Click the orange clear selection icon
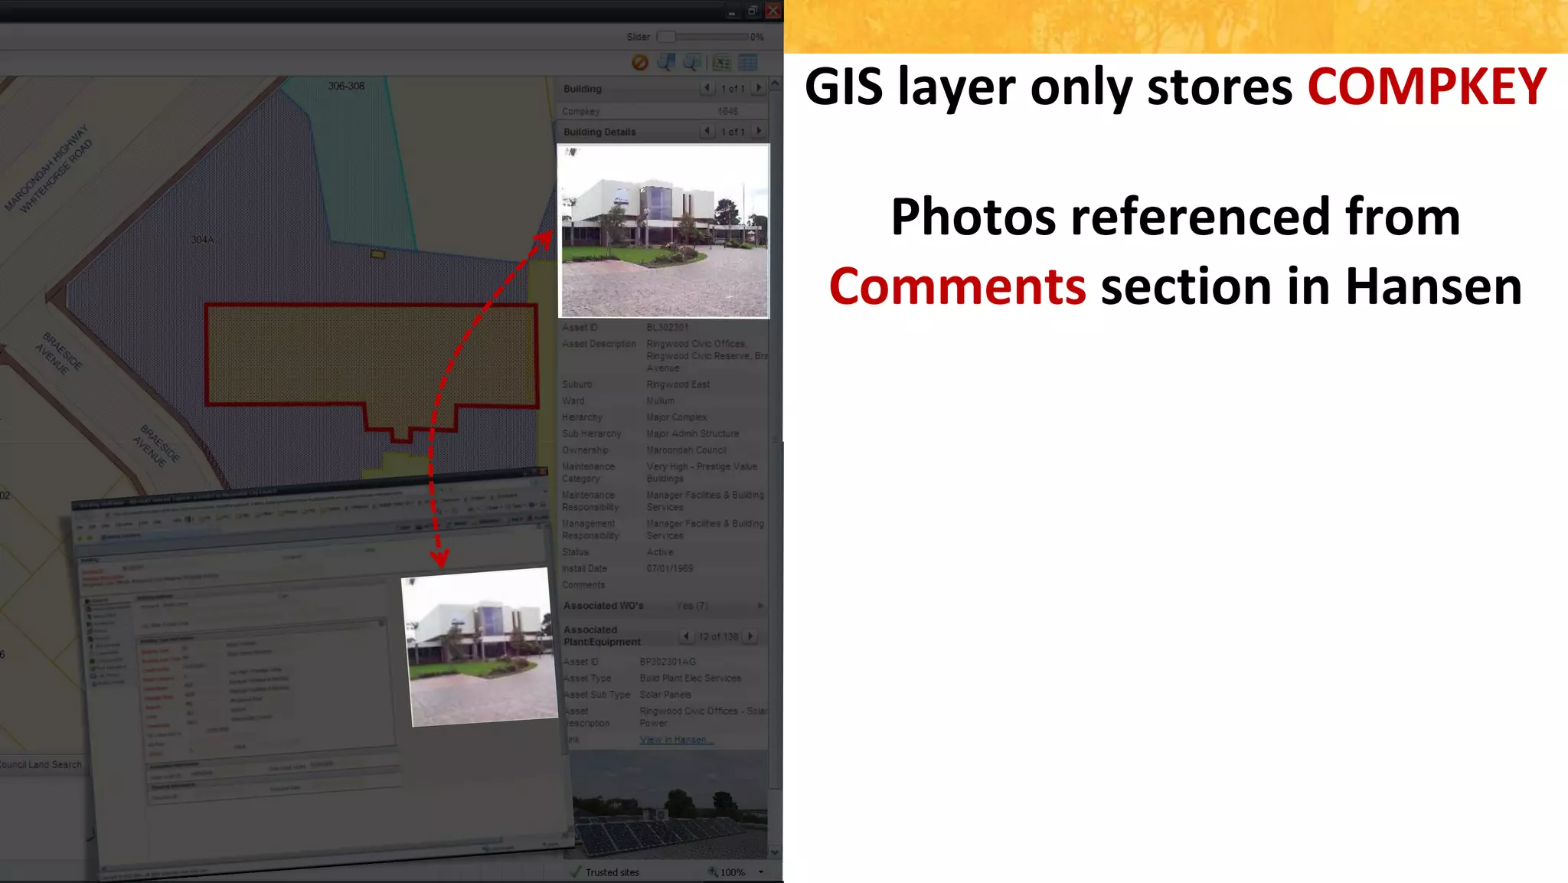The image size is (1568, 883). pyautogui.click(x=640, y=63)
